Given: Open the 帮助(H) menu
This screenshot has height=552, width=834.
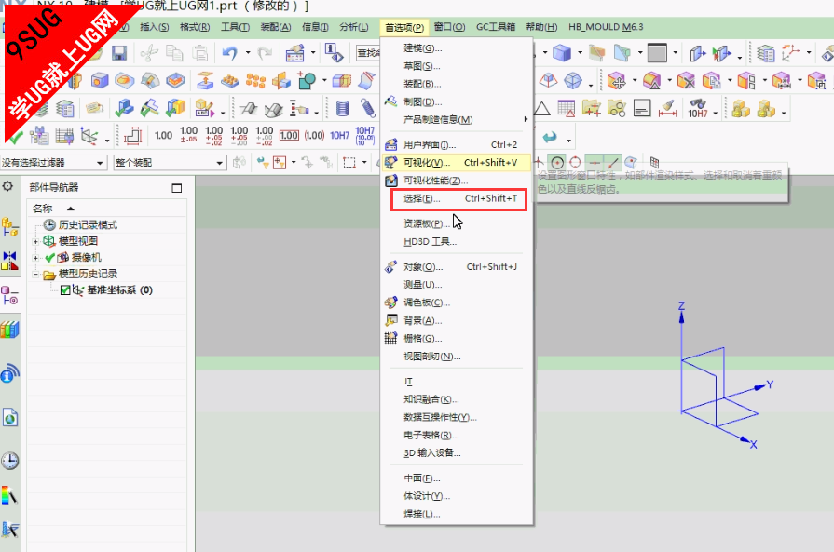Looking at the screenshot, I should click(541, 27).
